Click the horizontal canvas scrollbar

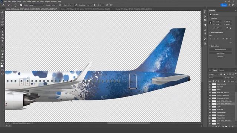coord(129,123)
